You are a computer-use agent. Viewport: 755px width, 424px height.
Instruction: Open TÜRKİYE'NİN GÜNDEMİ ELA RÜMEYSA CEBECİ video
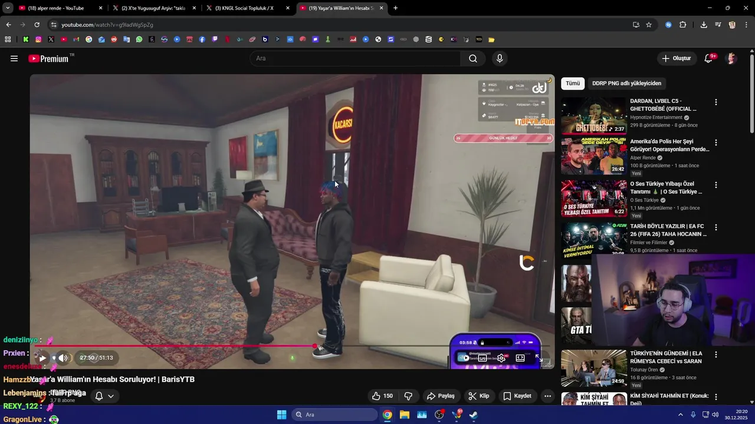pyautogui.click(x=593, y=368)
